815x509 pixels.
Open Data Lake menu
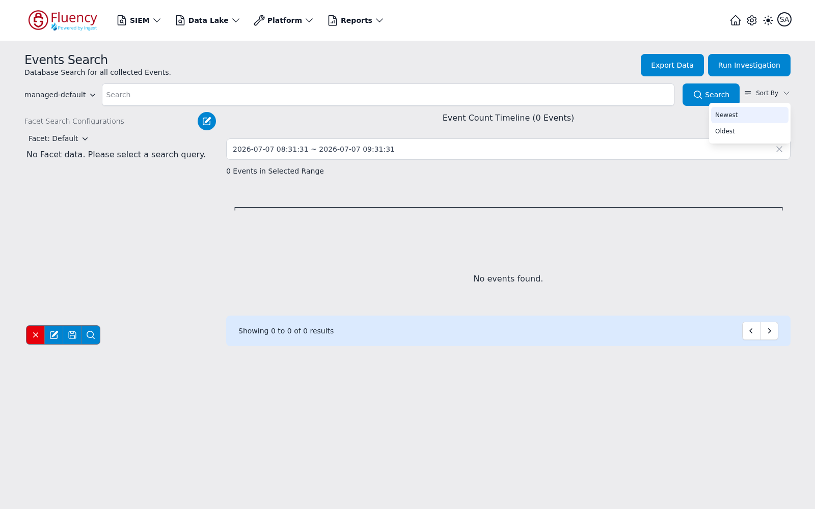[x=207, y=20]
